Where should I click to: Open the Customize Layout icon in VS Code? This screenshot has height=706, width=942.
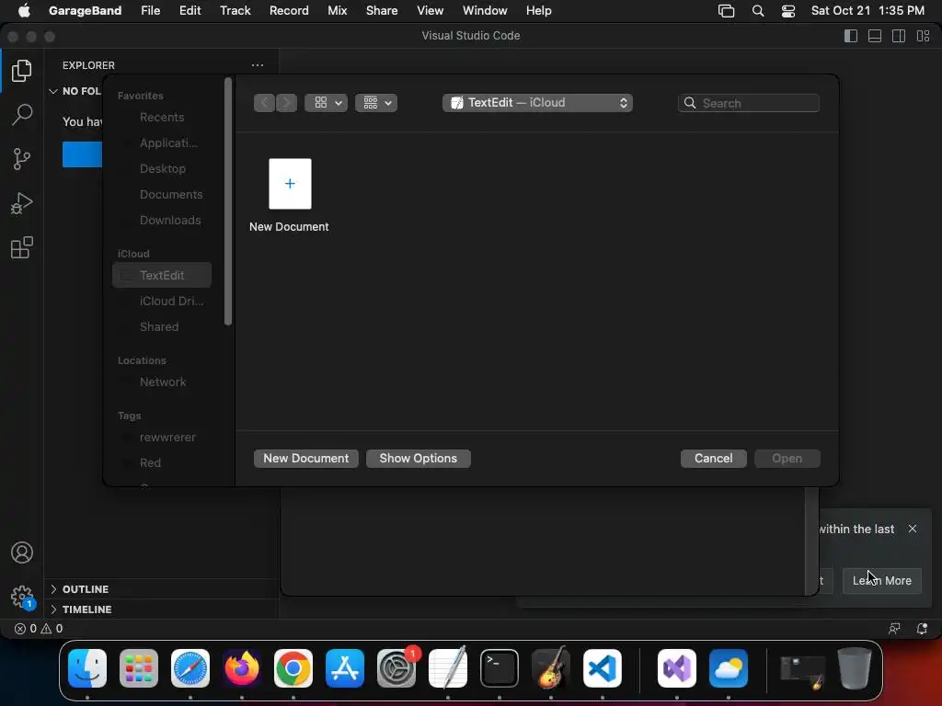924,36
